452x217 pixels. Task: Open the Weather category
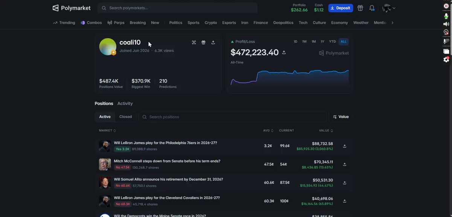pyautogui.click(x=361, y=23)
